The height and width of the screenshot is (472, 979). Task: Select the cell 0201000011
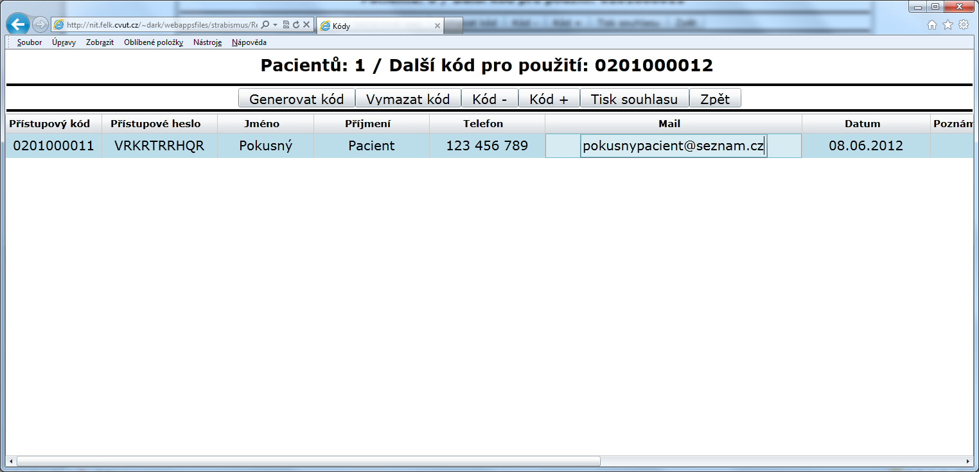tap(54, 146)
